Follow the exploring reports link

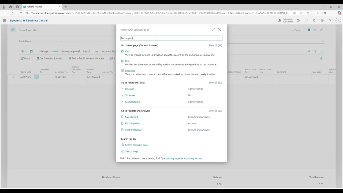pyautogui.click(x=193, y=158)
